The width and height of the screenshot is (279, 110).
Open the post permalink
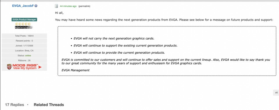pos(84,6)
